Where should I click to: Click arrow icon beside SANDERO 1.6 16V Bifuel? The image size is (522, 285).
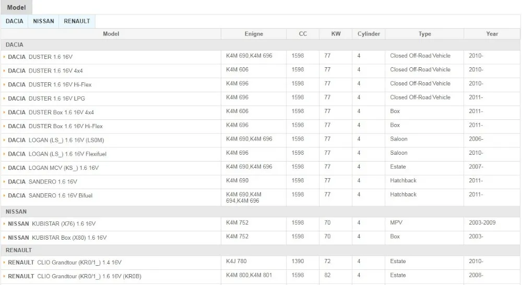[x=5, y=196]
